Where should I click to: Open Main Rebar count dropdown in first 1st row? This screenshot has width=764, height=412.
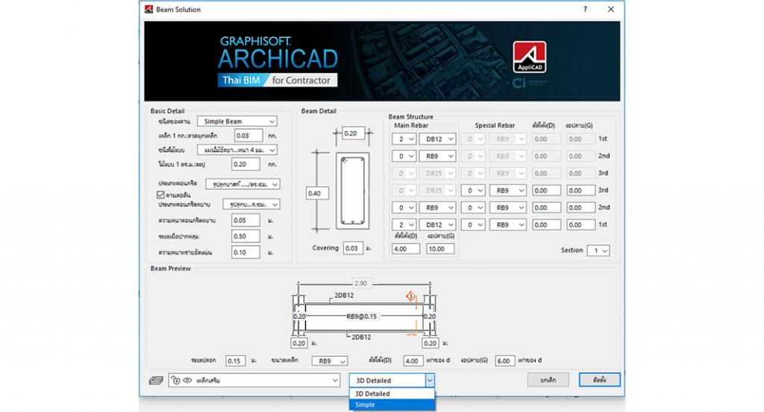coord(404,139)
